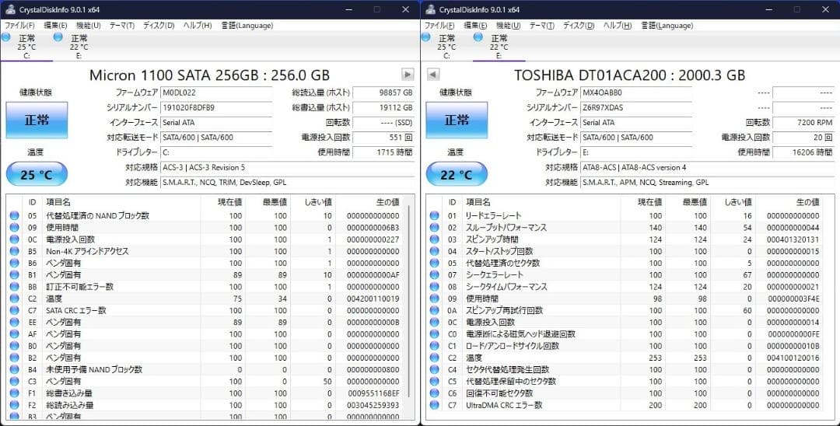The height and width of the screenshot is (426, 840).
Task: Click 総読込量 value 98857 GB
Action: pos(383,93)
